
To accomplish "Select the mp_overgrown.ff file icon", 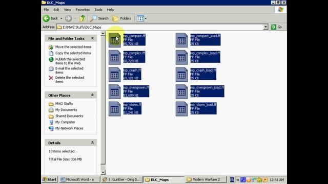I will point(114,91).
